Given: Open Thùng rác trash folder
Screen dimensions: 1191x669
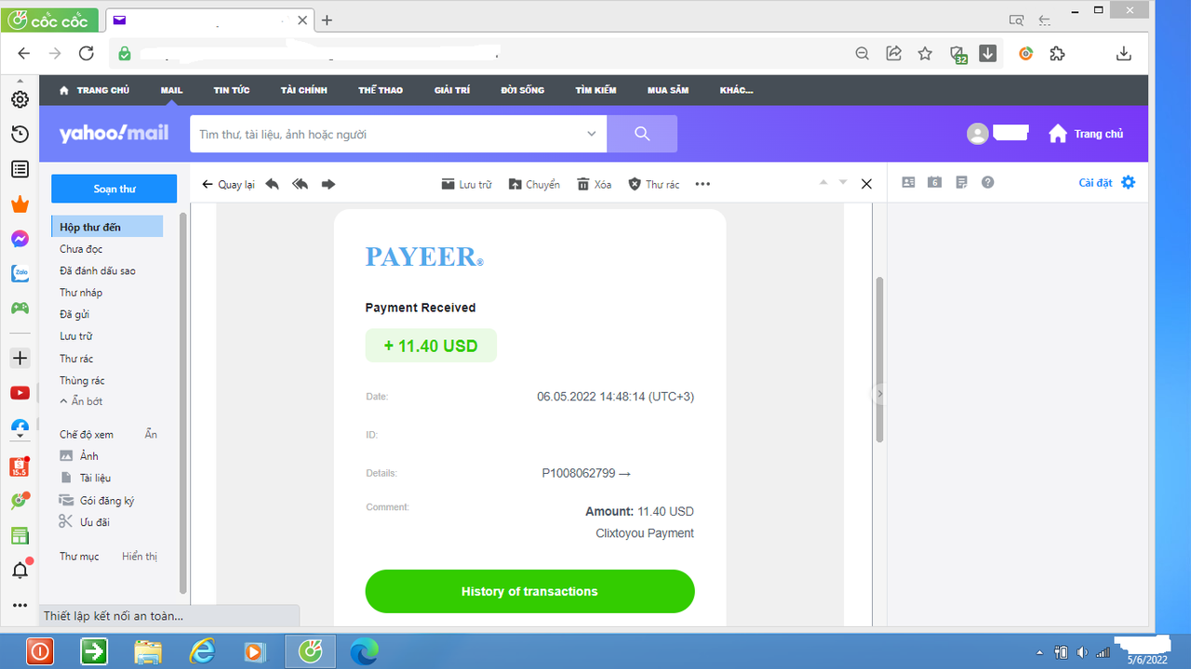Looking at the screenshot, I should pyautogui.click(x=82, y=380).
